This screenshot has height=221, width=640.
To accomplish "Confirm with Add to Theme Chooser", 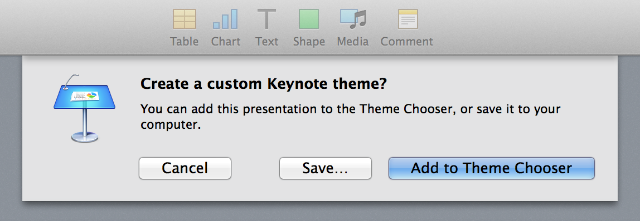I will tap(492, 168).
